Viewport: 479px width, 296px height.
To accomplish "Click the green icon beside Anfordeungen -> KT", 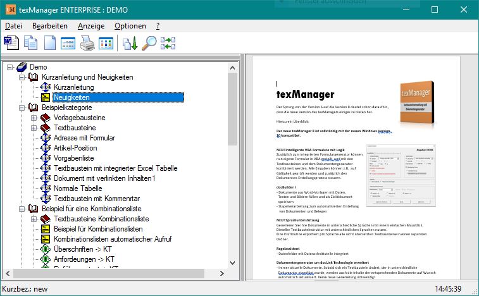I will coord(46,259).
